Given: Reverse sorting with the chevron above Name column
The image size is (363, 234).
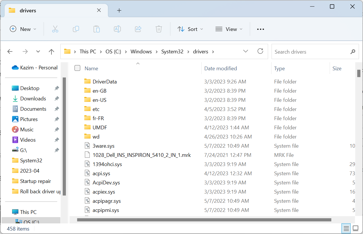Looking at the screenshot, I should tap(138, 63).
